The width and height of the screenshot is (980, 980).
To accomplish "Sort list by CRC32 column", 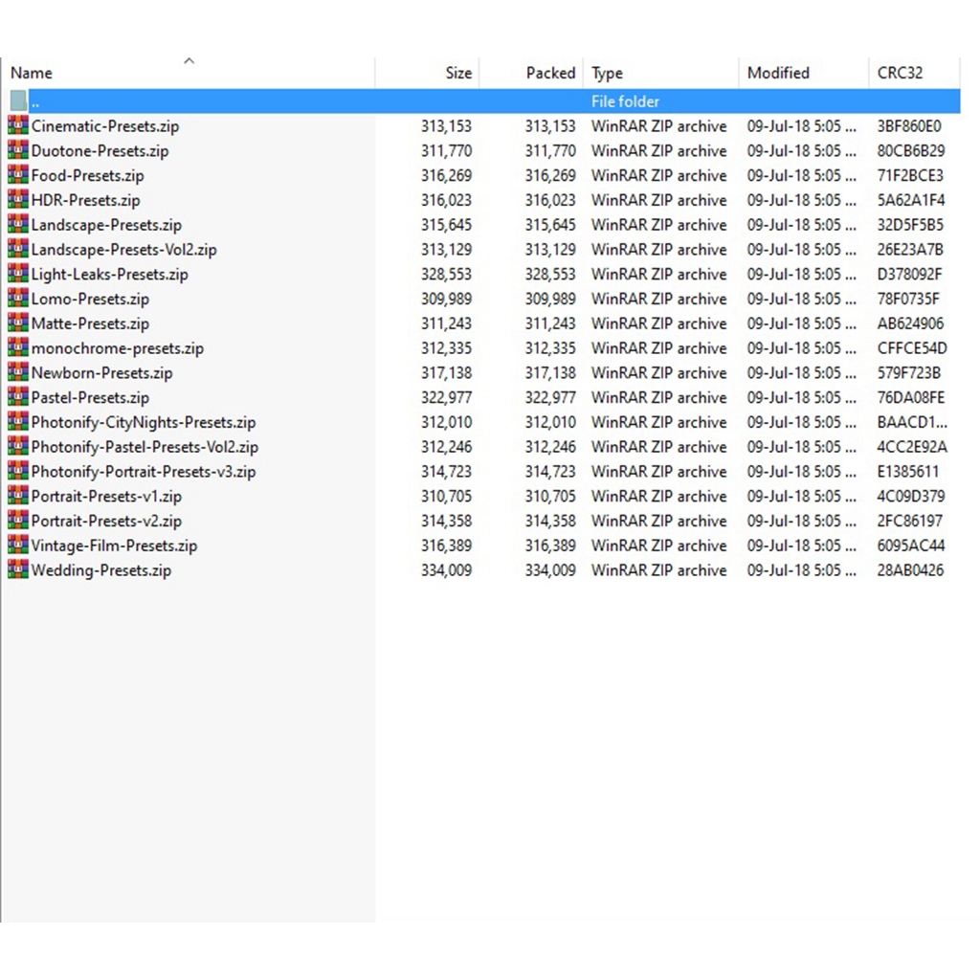I will (900, 73).
